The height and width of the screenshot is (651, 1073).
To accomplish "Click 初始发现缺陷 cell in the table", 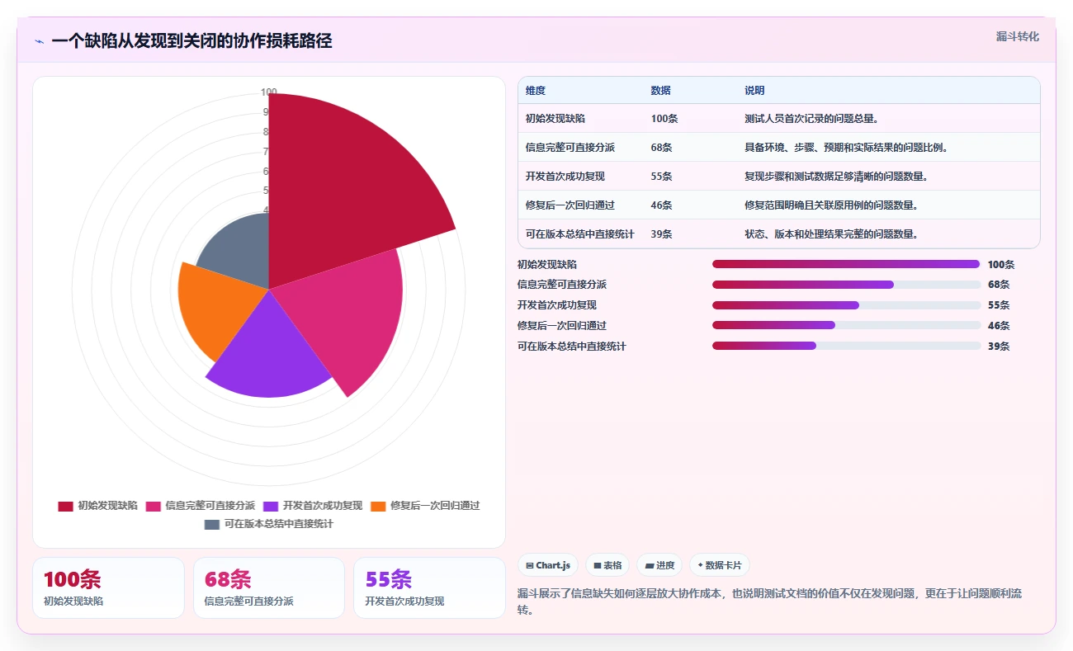I will [x=555, y=119].
